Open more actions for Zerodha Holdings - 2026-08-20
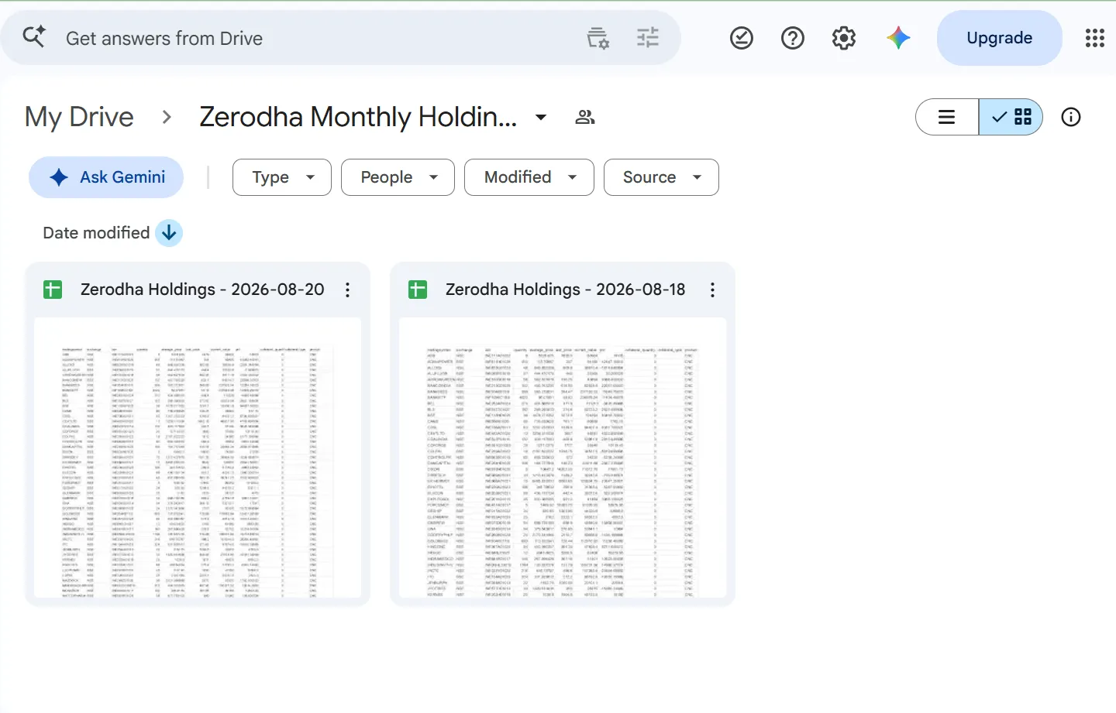This screenshot has height=713, width=1116. pyautogui.click(x=347, y=290)
